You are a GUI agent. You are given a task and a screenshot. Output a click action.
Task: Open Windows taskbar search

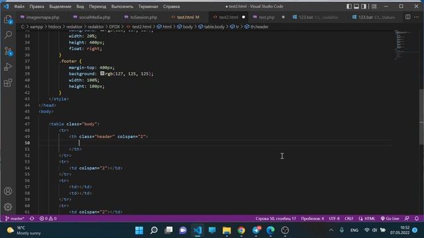point(154,230)
